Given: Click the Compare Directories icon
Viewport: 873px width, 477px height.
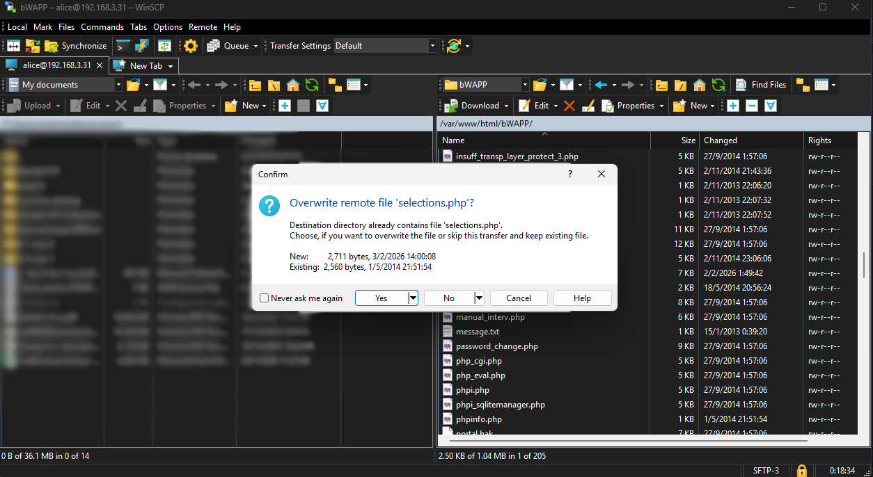Looking at the screenshot, I should [14, 46].
